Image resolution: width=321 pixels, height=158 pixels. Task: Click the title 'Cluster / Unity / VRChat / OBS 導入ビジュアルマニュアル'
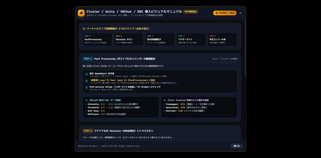tap(134, 12)
